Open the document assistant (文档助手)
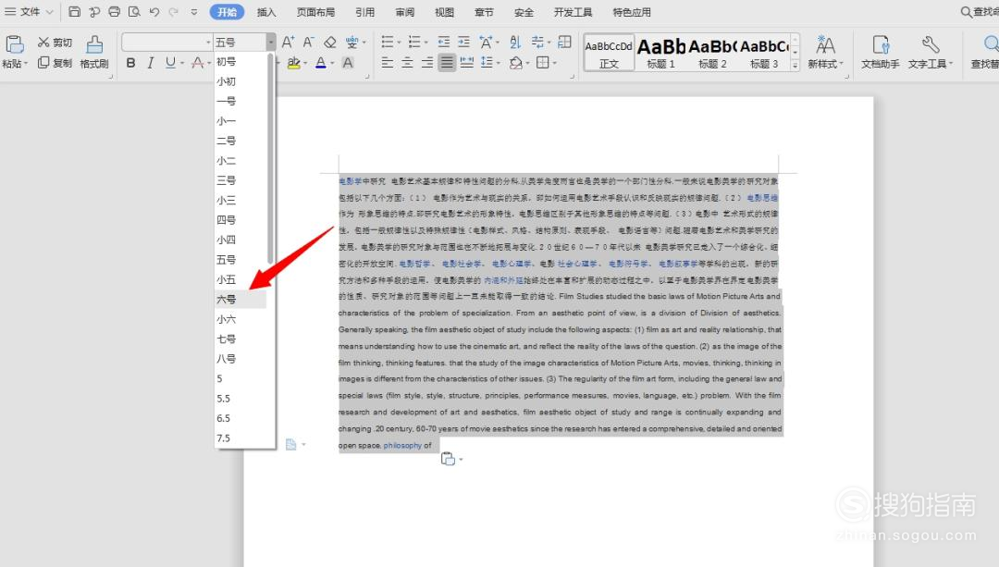999x567 pixels. [x=881, y=52]
